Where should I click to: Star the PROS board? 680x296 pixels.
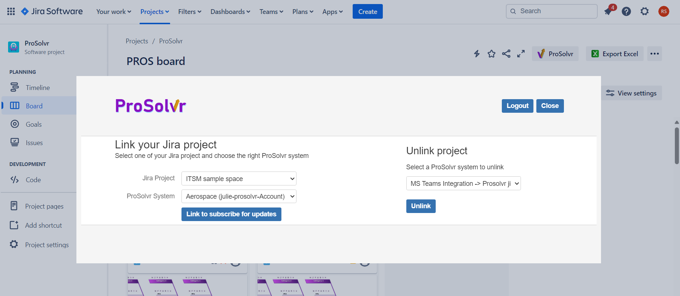pos(492,54)
